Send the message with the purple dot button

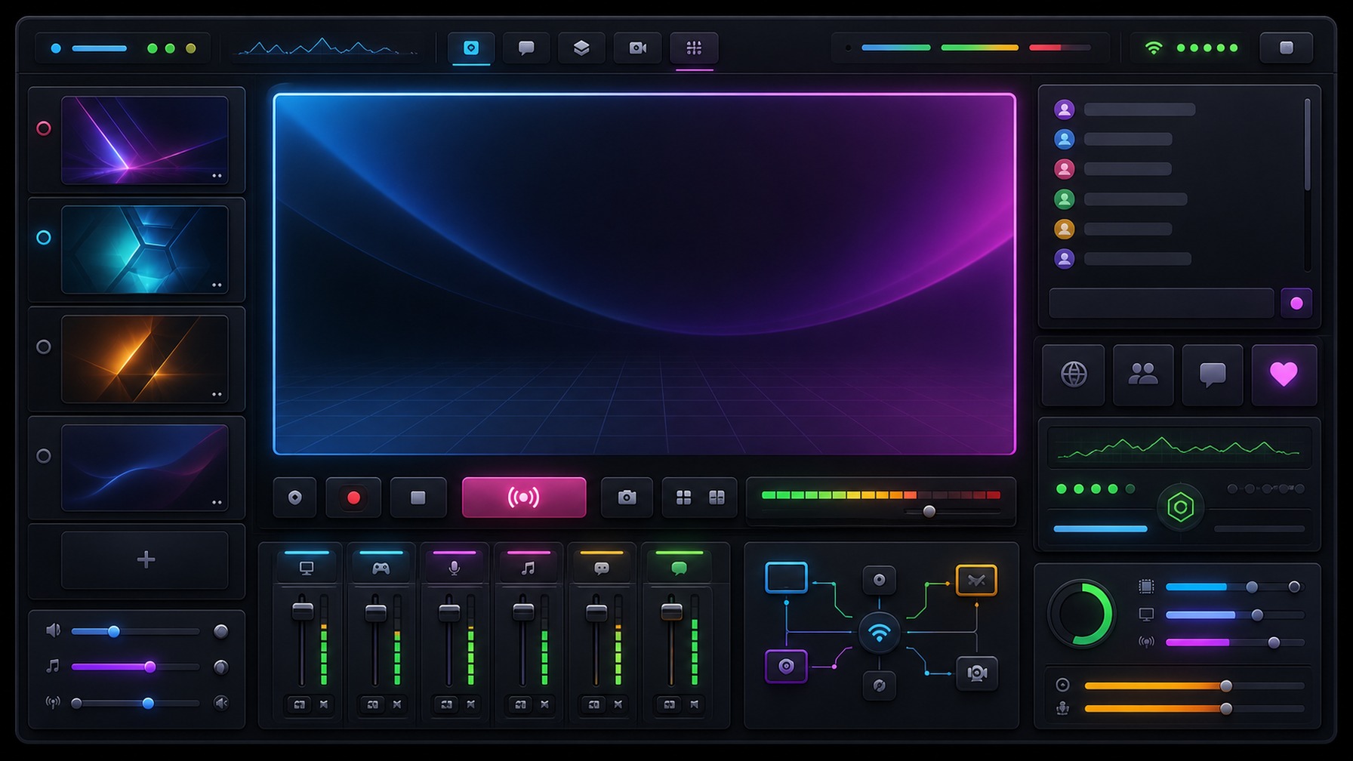1296,303
